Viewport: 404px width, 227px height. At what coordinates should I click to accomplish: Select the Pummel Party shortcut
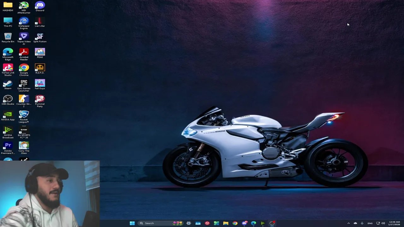pos(40,101)
